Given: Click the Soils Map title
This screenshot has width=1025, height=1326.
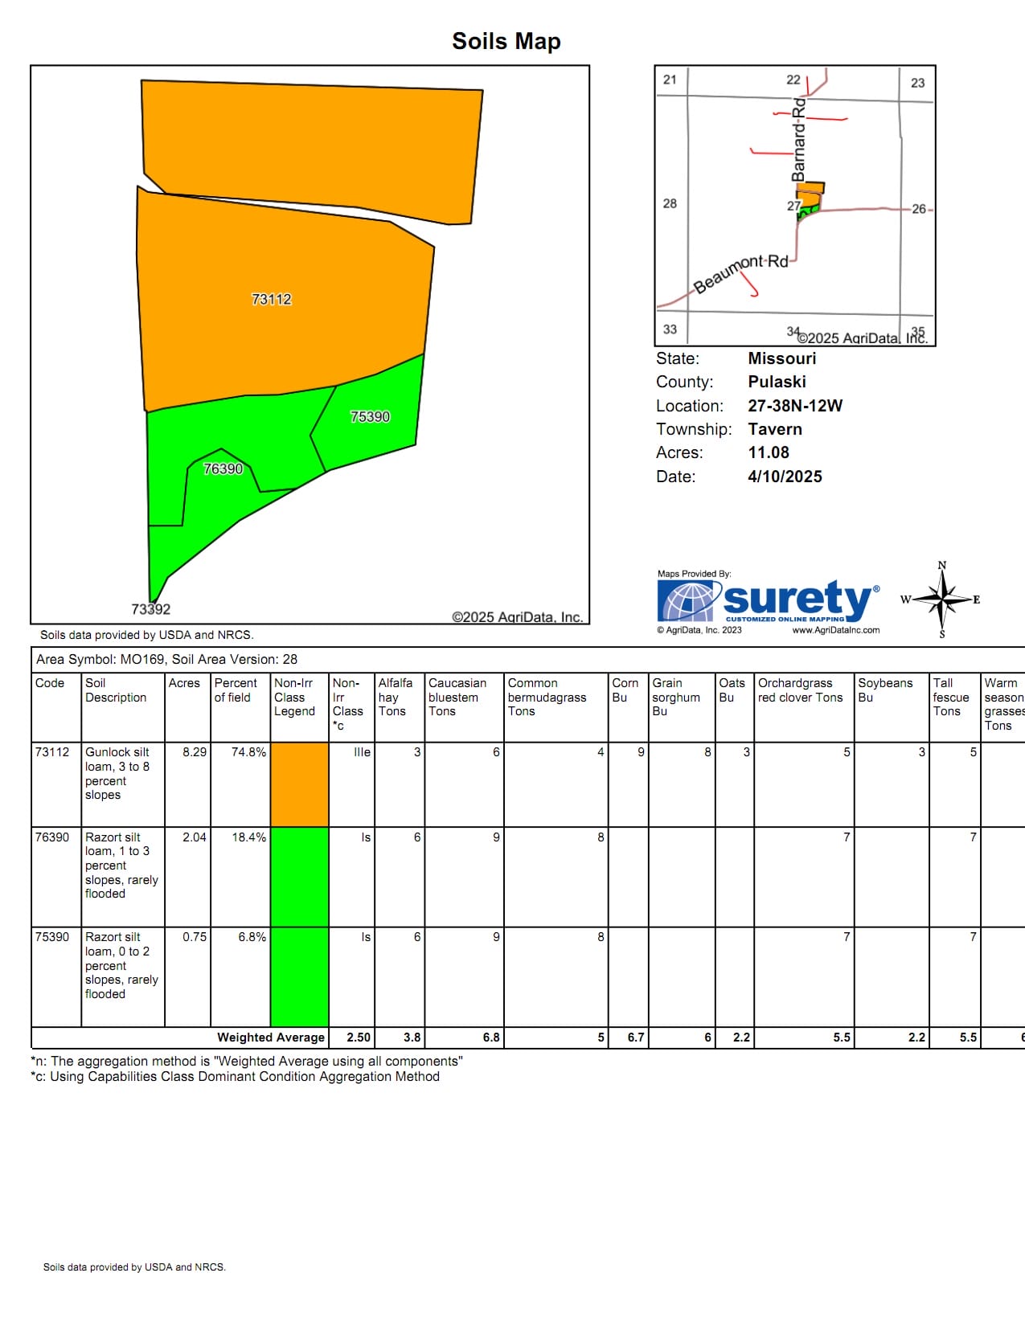Looking at the screenshot, I should 506,41.
